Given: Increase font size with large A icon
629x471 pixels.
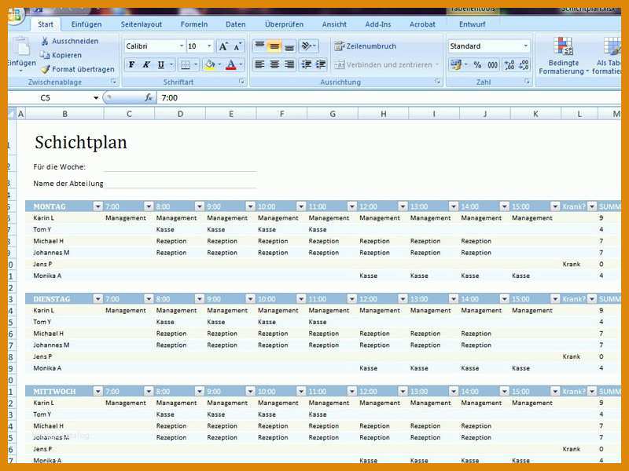Looking at the screenshot, I should coord(223,46).
